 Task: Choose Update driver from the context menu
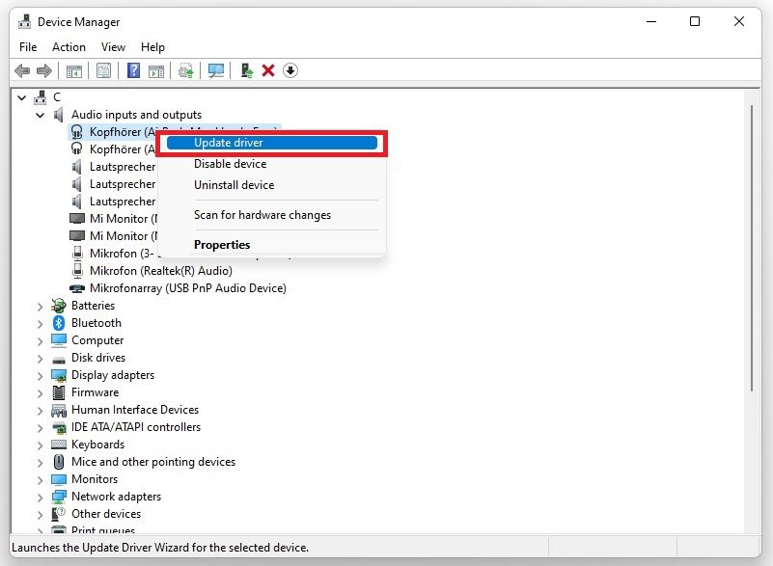[x=229, y=143]
